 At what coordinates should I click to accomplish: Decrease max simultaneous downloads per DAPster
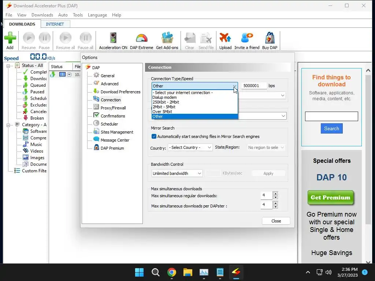tap(275, 207)
